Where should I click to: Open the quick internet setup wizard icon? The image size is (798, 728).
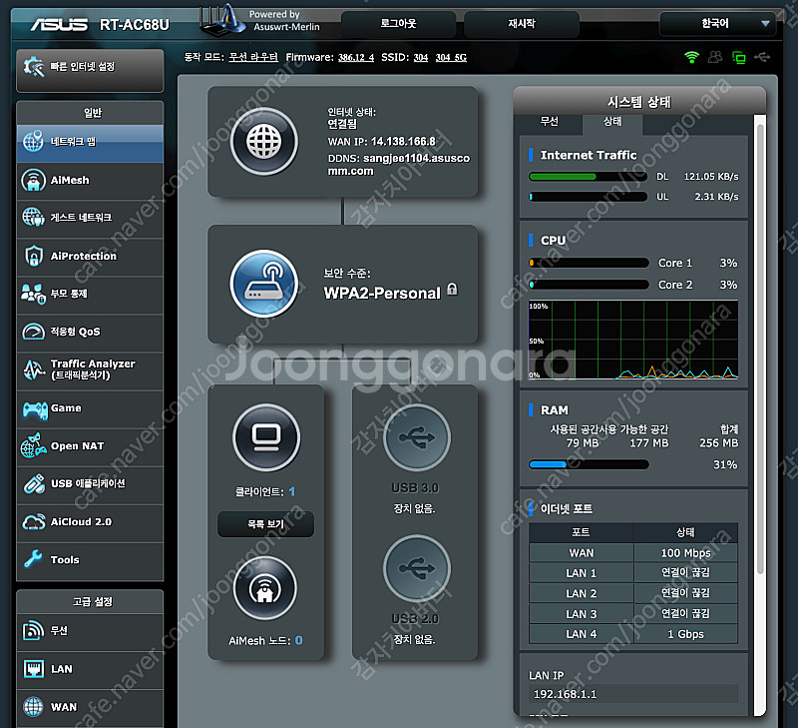click(34, 67)
